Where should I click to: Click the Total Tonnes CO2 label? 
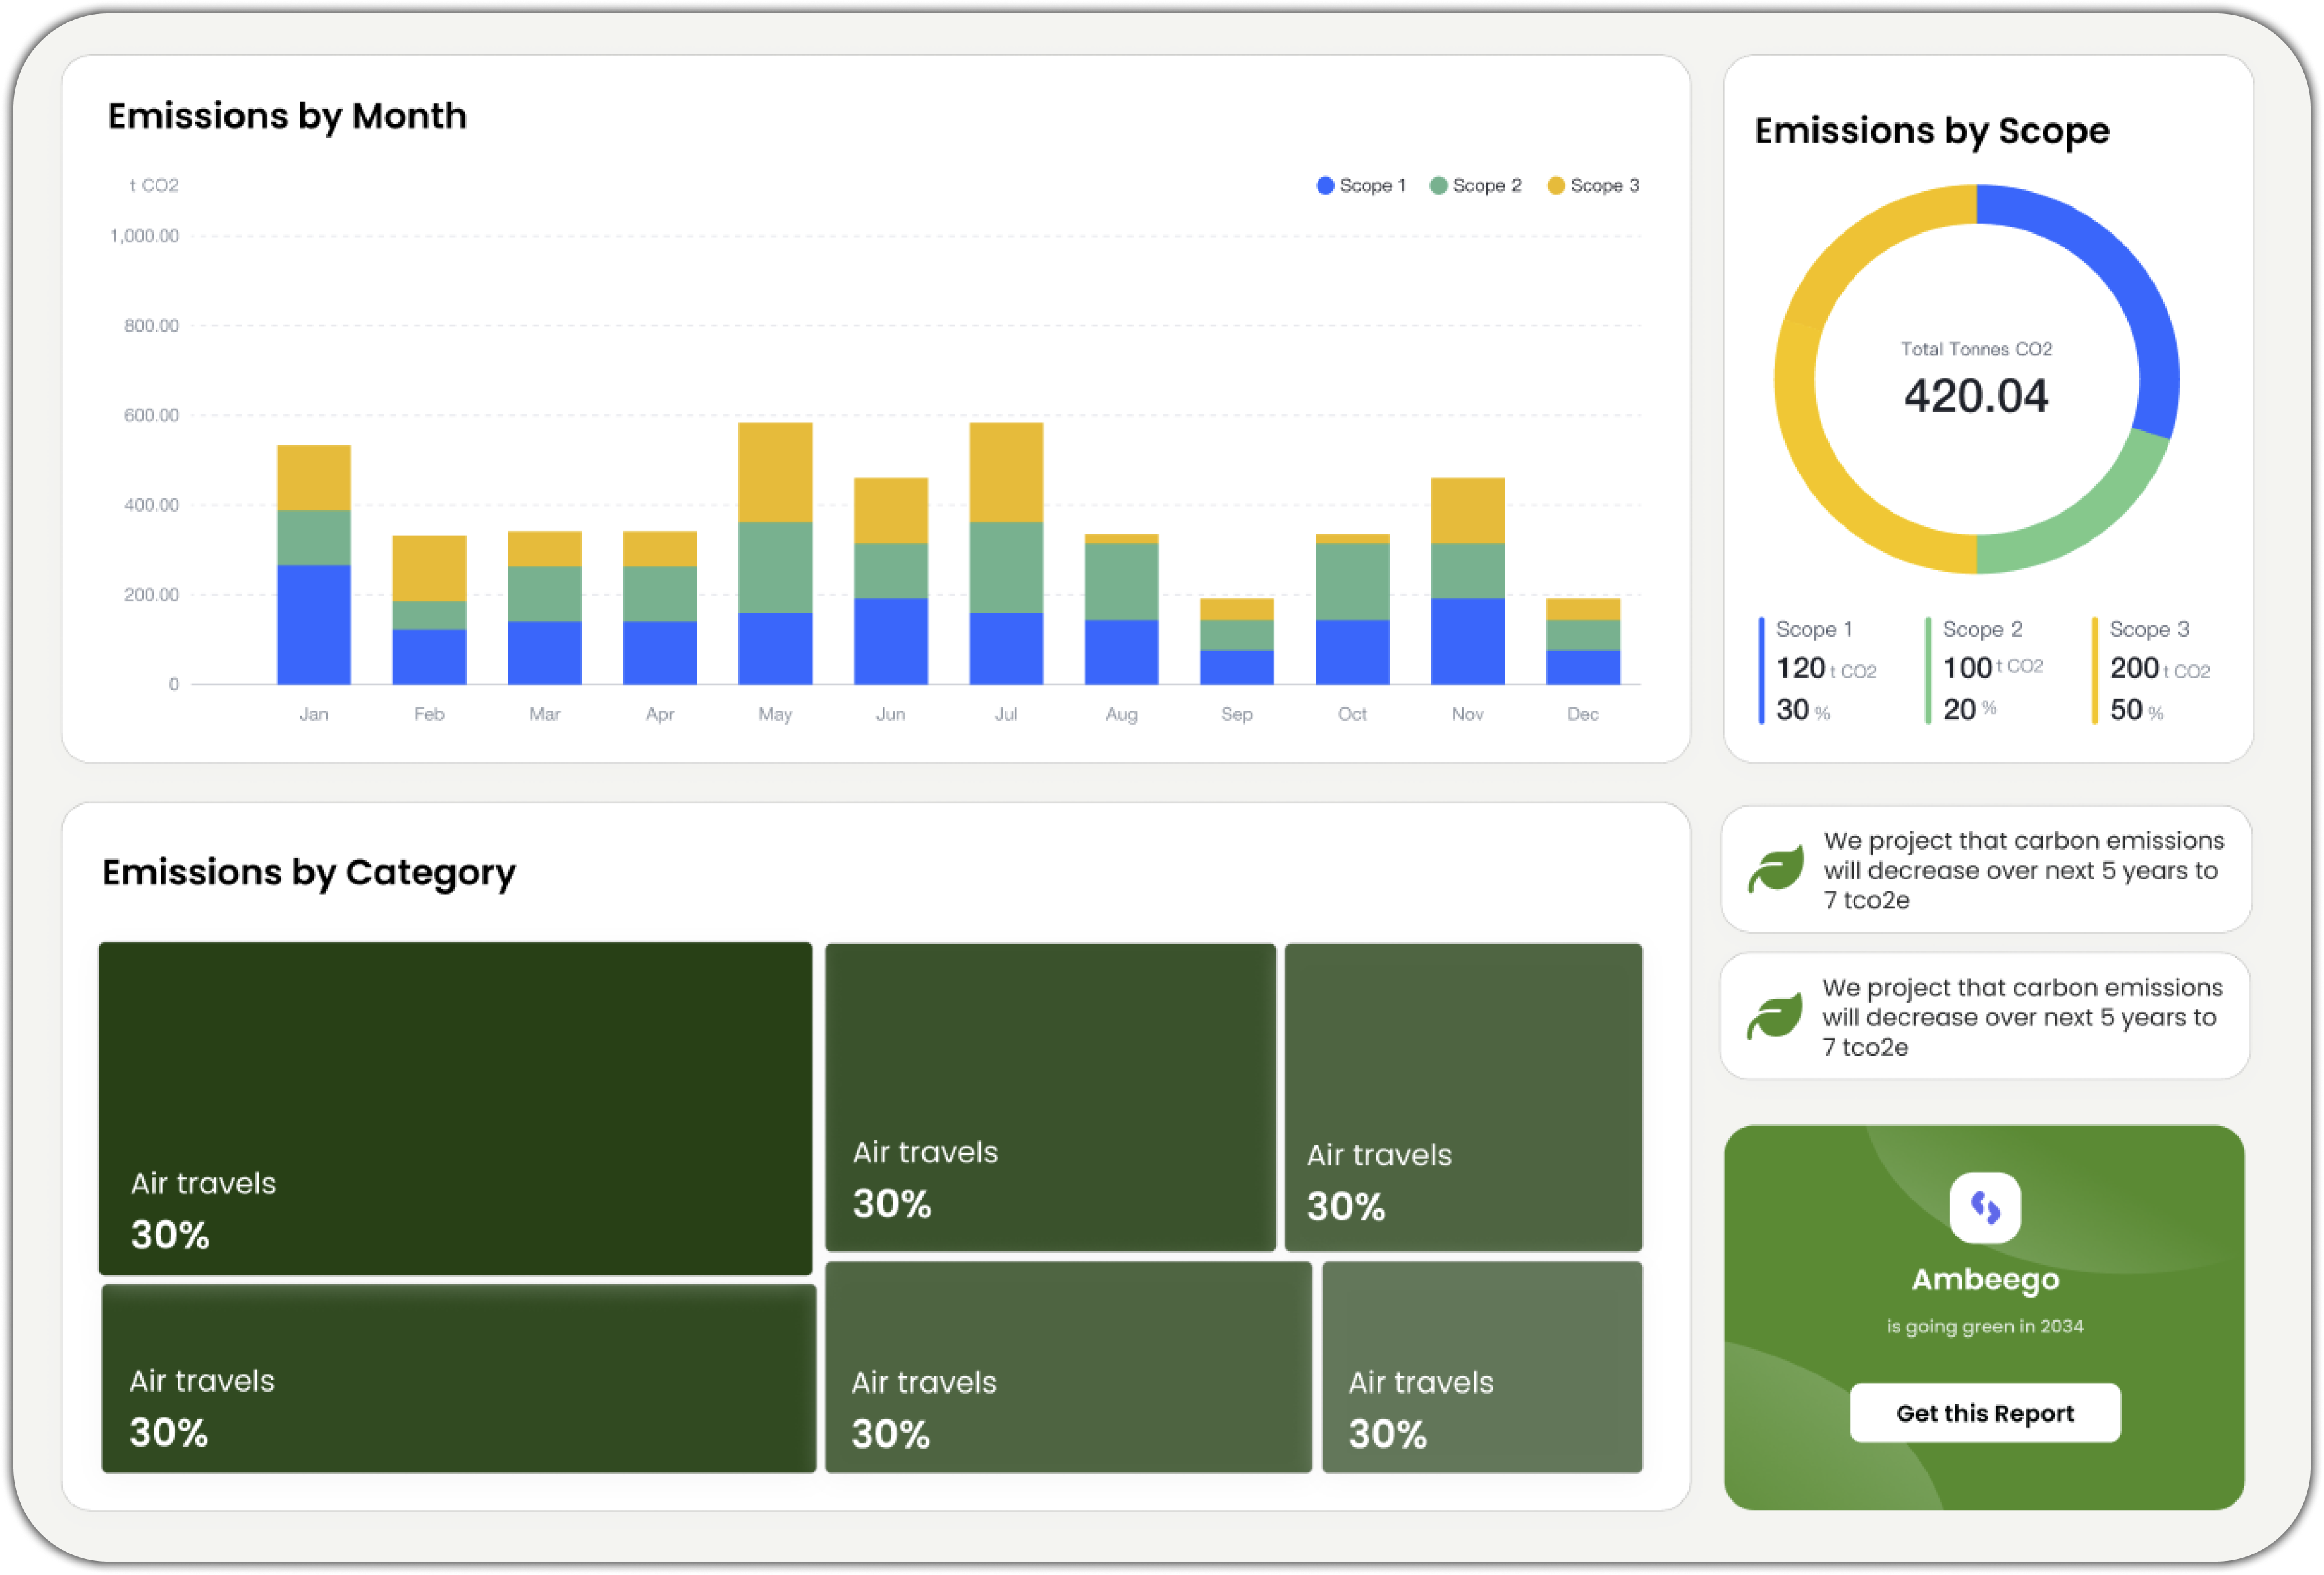(1976, 349)
